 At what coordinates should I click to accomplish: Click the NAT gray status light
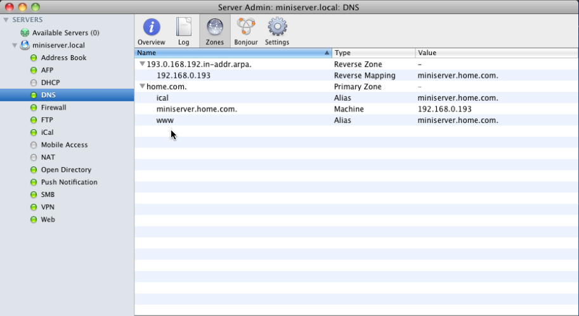[x=34, y=158]
